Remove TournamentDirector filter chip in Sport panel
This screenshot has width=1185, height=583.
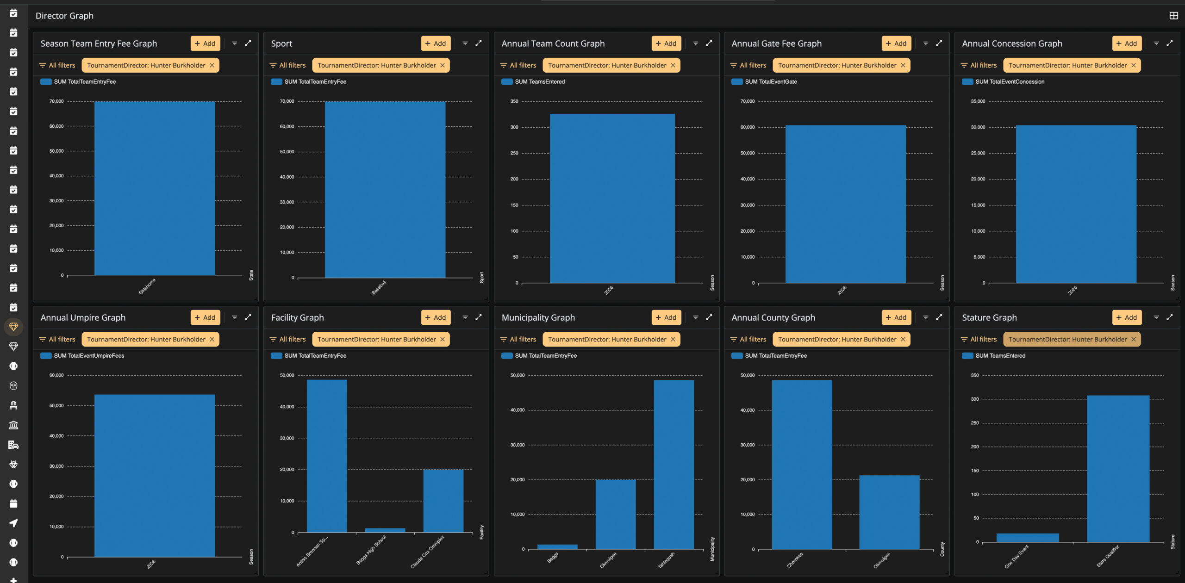click(443, 65)
